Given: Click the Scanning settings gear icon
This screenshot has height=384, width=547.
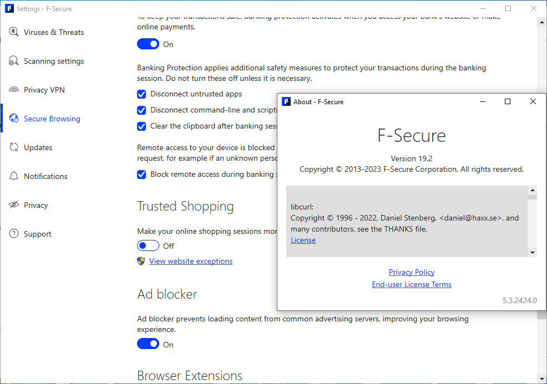Looking at the screenshot, I should (x=14, y=61).
